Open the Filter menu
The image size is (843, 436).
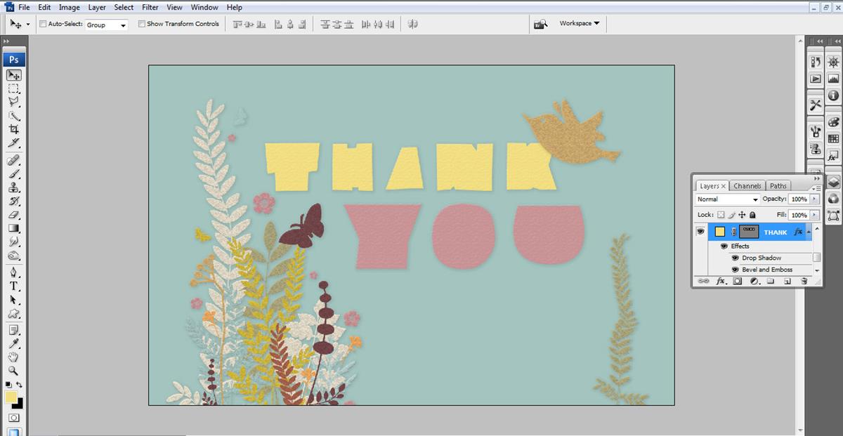150,7
